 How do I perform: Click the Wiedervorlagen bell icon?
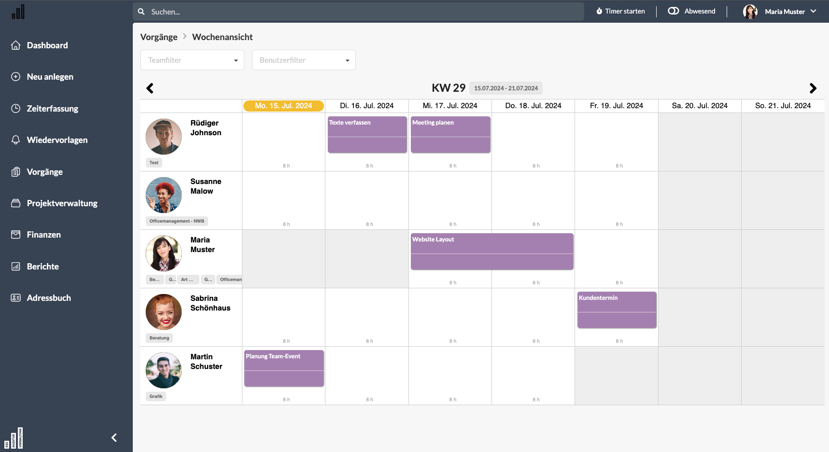pos(16,140)
